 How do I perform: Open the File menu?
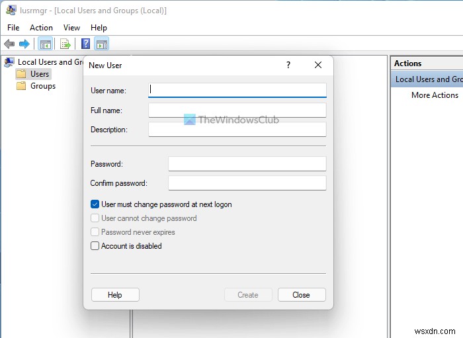13,28
